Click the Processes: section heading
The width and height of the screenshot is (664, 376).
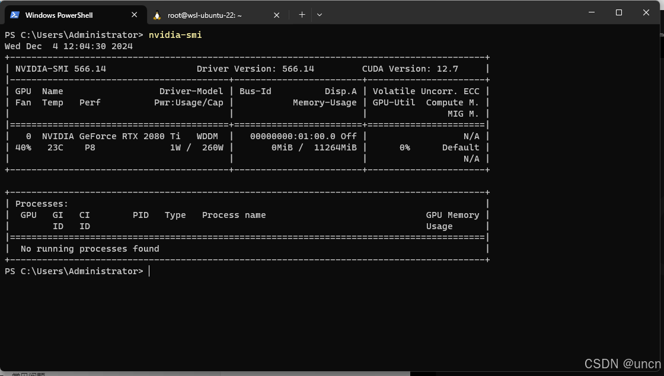(42, 204)
